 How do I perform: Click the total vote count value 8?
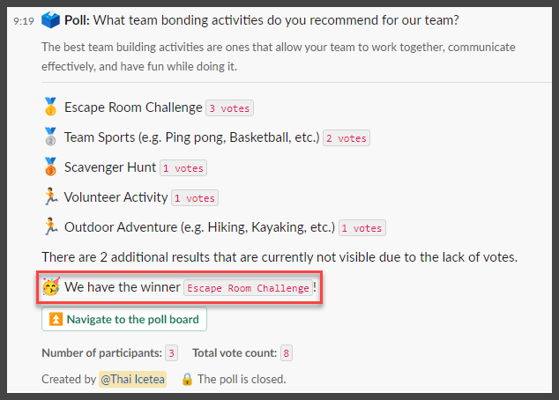[x=287, y=353]
